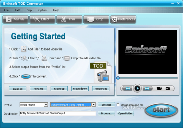183x128 pixels.
Task: Click the big start convert button
Action: point(161,110)
